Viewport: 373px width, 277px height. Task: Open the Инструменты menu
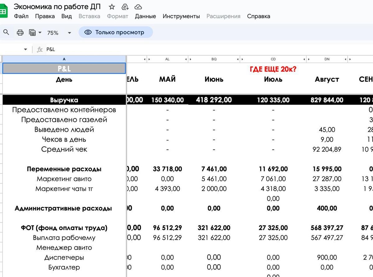point(181,16)
